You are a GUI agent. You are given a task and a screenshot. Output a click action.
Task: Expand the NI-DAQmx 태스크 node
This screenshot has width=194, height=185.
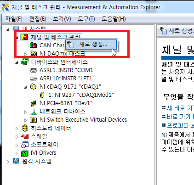click(x=25, y=54)
